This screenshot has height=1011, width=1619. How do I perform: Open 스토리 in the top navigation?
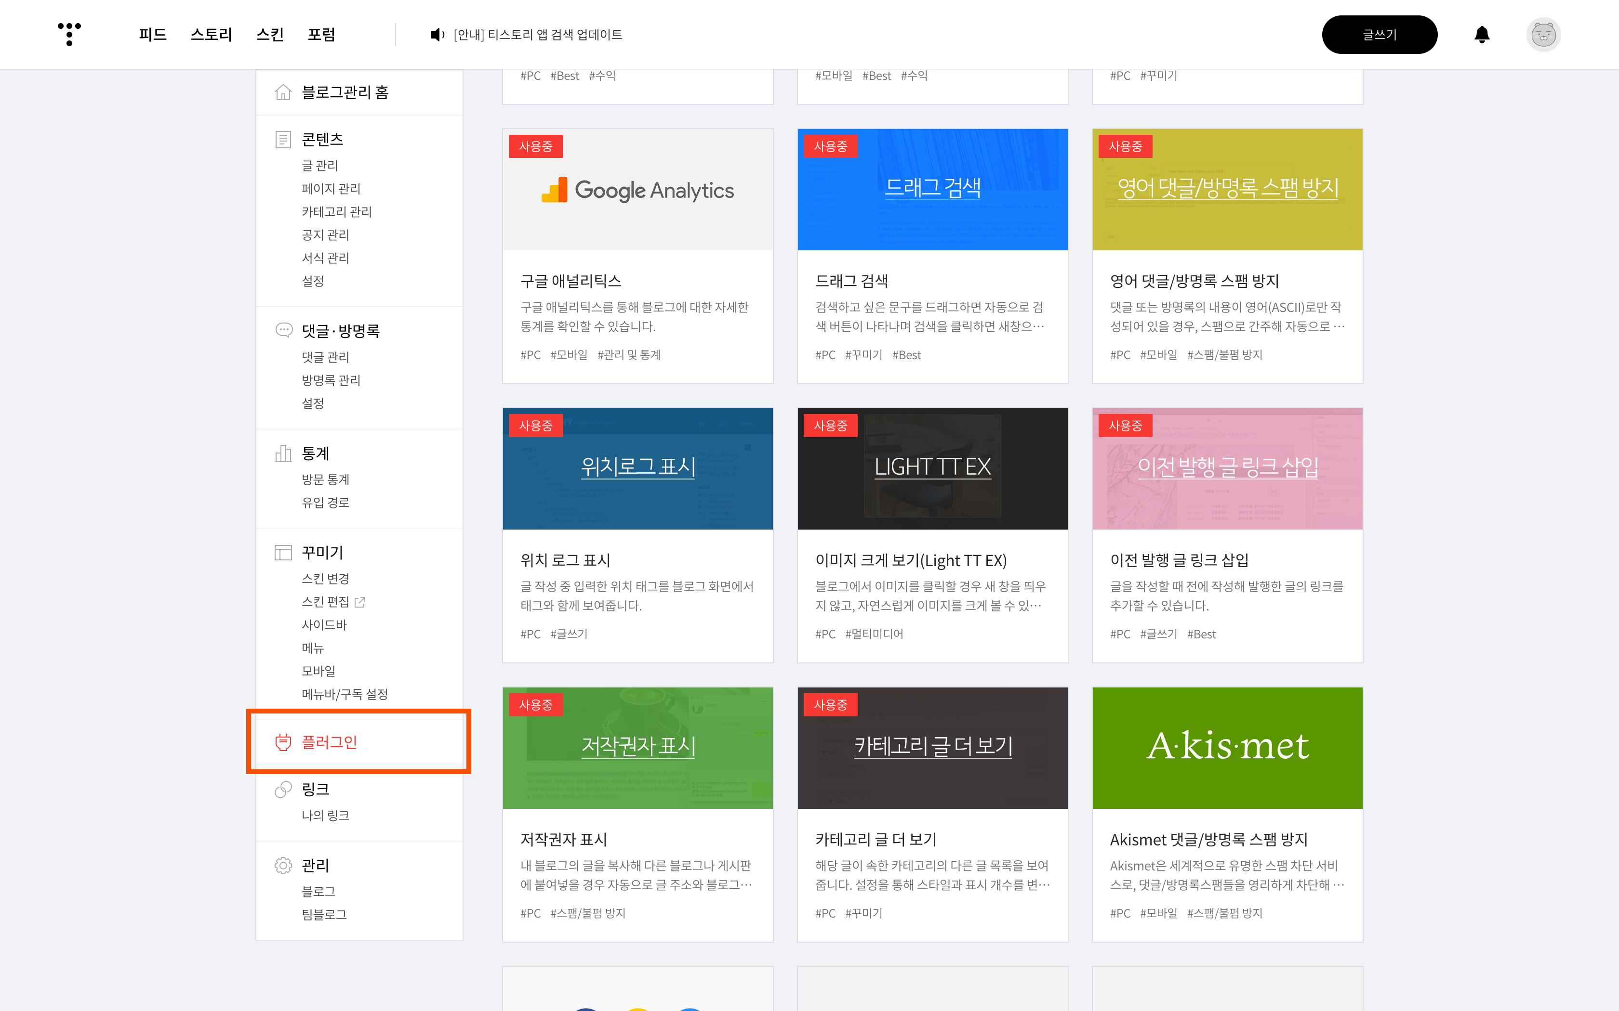[211, 35]
